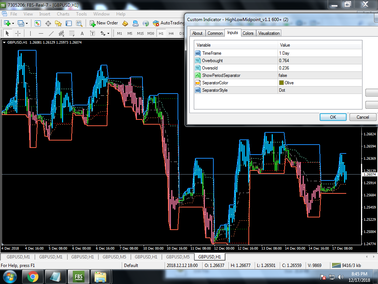Switch to M5 timeframe
Viewport: 378px width, 284px height.
coord(130,34)
